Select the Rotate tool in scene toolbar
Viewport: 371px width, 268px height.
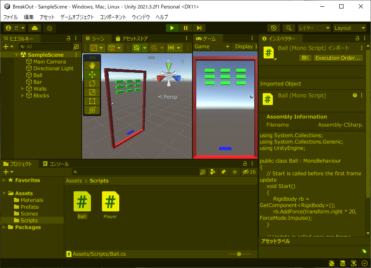coord(92,83)
